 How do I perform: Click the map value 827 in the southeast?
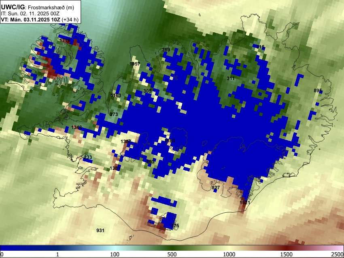tap(216, 188)
